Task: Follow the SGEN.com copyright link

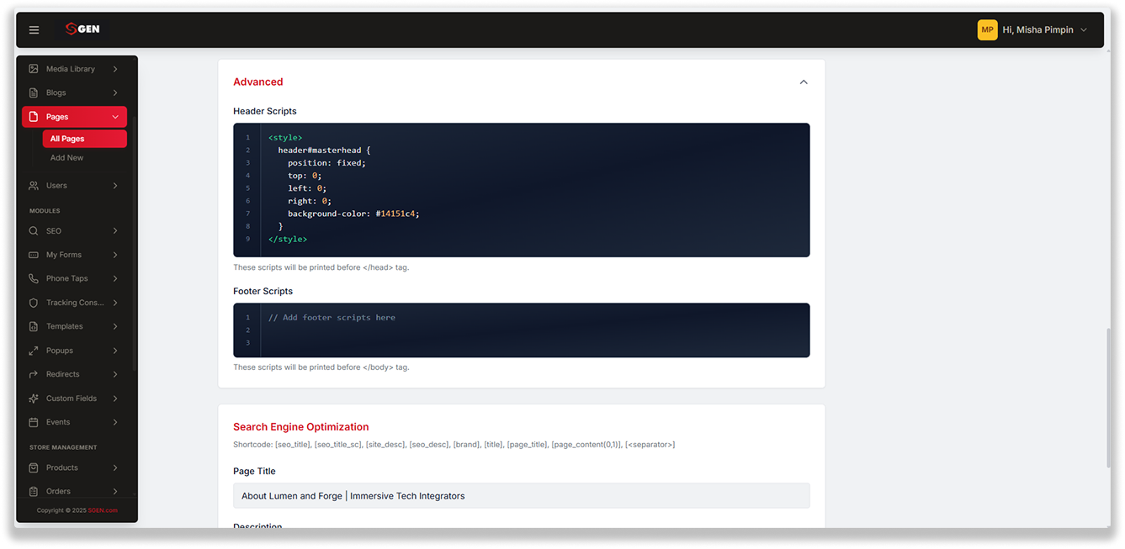Action: (103, 510)
